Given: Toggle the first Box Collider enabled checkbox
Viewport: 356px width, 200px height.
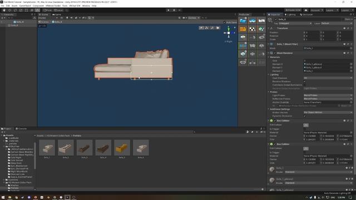Looking at the screenshot, I should [275, 121].
